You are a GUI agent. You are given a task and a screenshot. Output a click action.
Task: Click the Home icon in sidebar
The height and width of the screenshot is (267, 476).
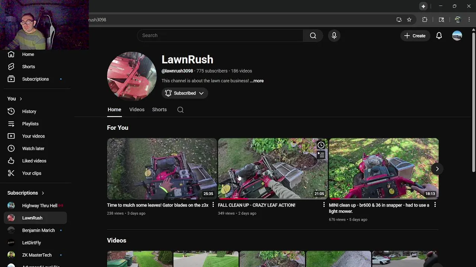pos(11,55)
